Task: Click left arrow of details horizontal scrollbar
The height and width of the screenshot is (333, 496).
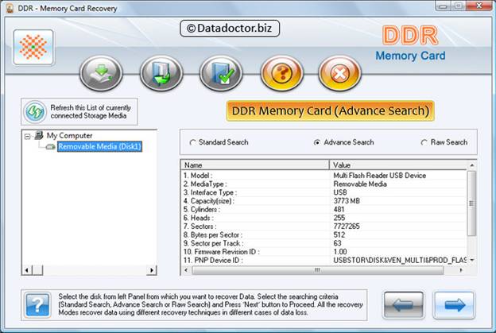Action: tap(186, 270)
